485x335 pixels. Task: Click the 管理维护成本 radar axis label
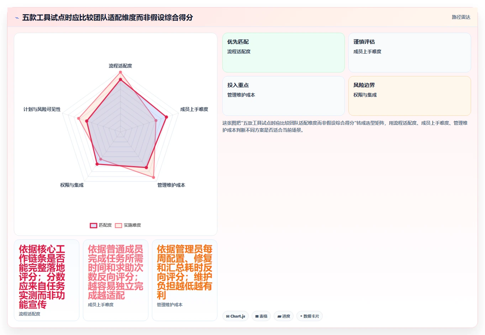click(x=171, y=185)
